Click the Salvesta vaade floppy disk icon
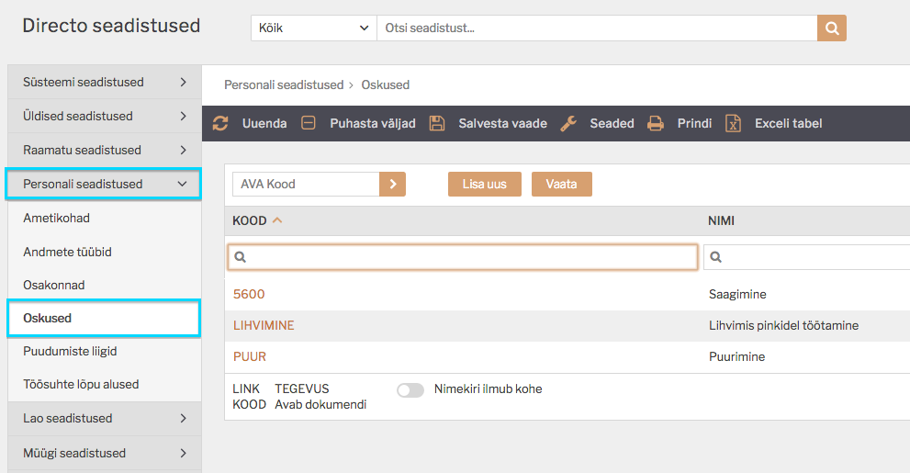910x473 pixels. [x=437, y=123]
